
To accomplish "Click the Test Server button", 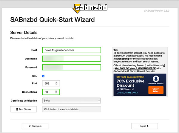I will (24, 109).
